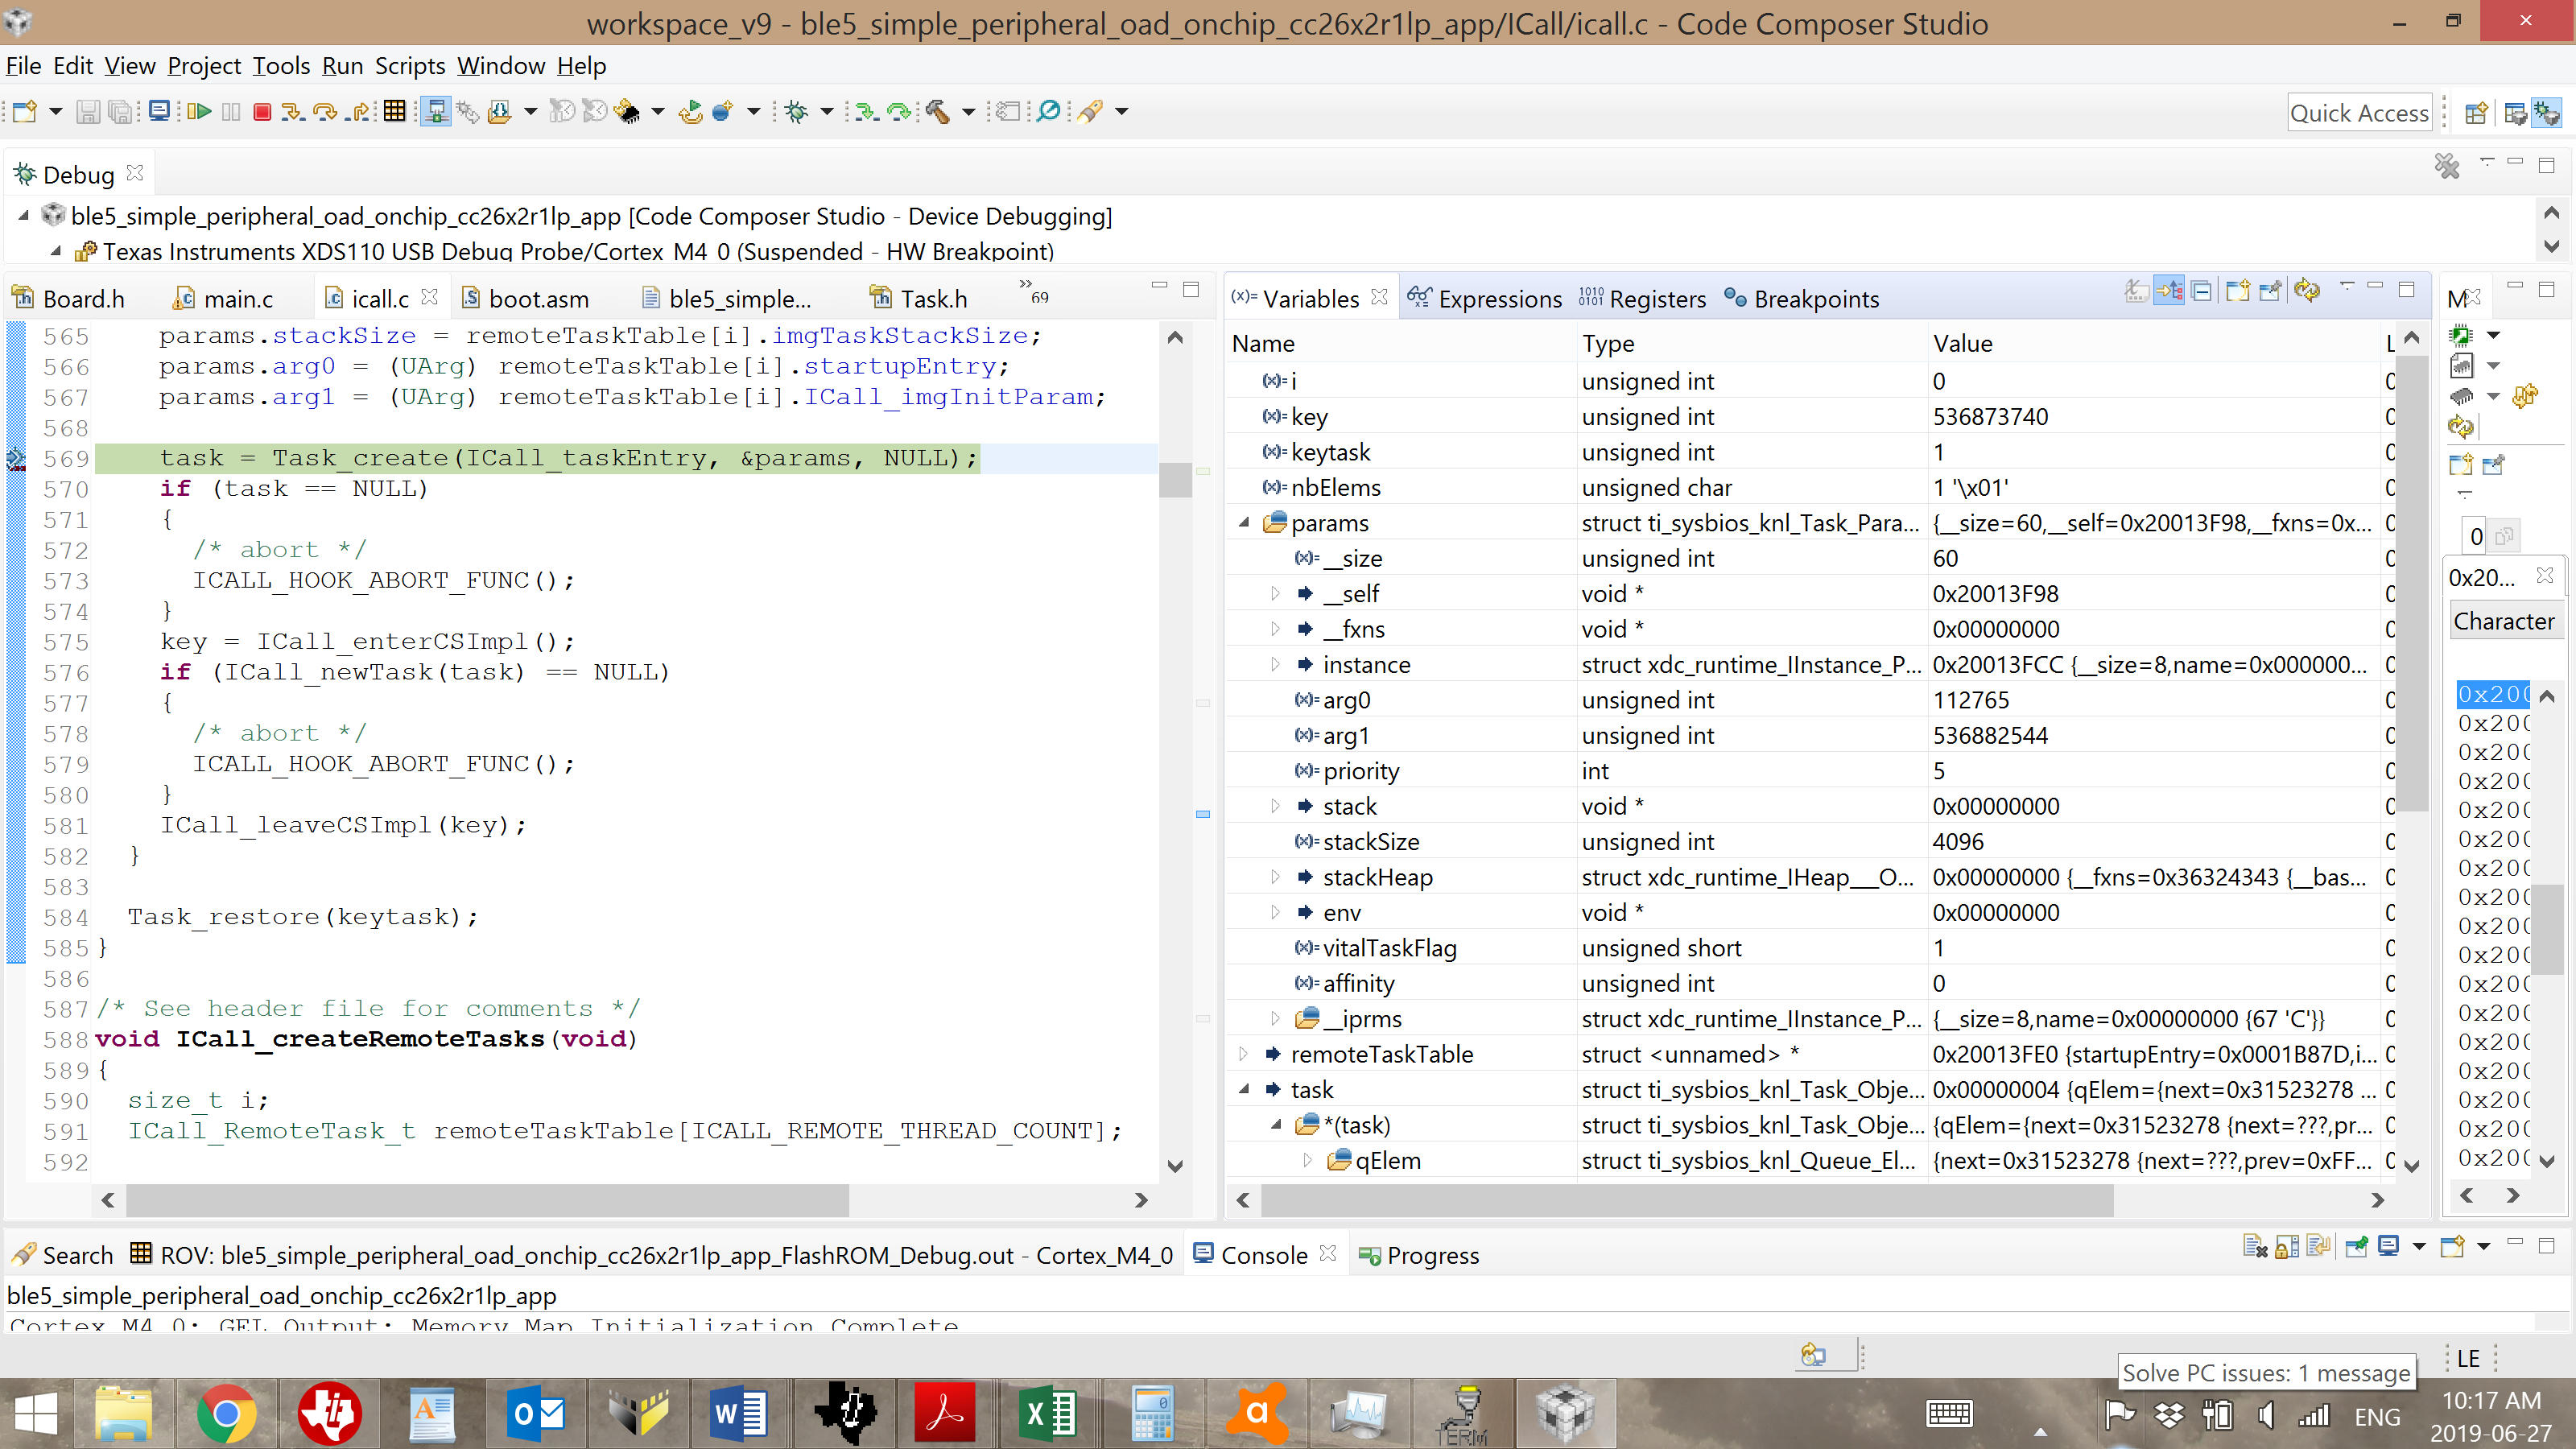Click the Save icon in the toolbar
Image resolution: width=2576 pixels, height=1449 pixels.
[x=88, y=111]
